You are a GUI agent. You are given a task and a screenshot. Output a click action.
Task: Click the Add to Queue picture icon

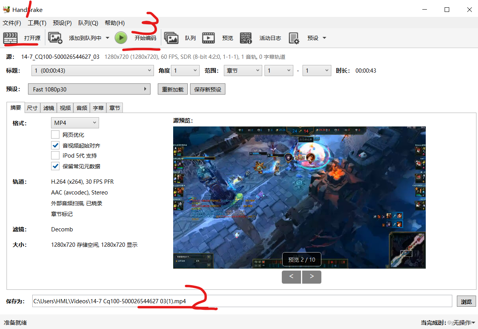tap(55, 38)
